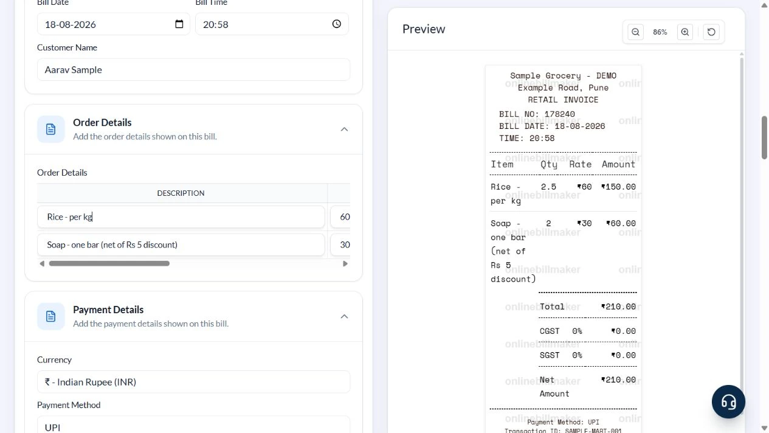Zoom out the bill preview

pyautogui.click(x=635, y=32)
